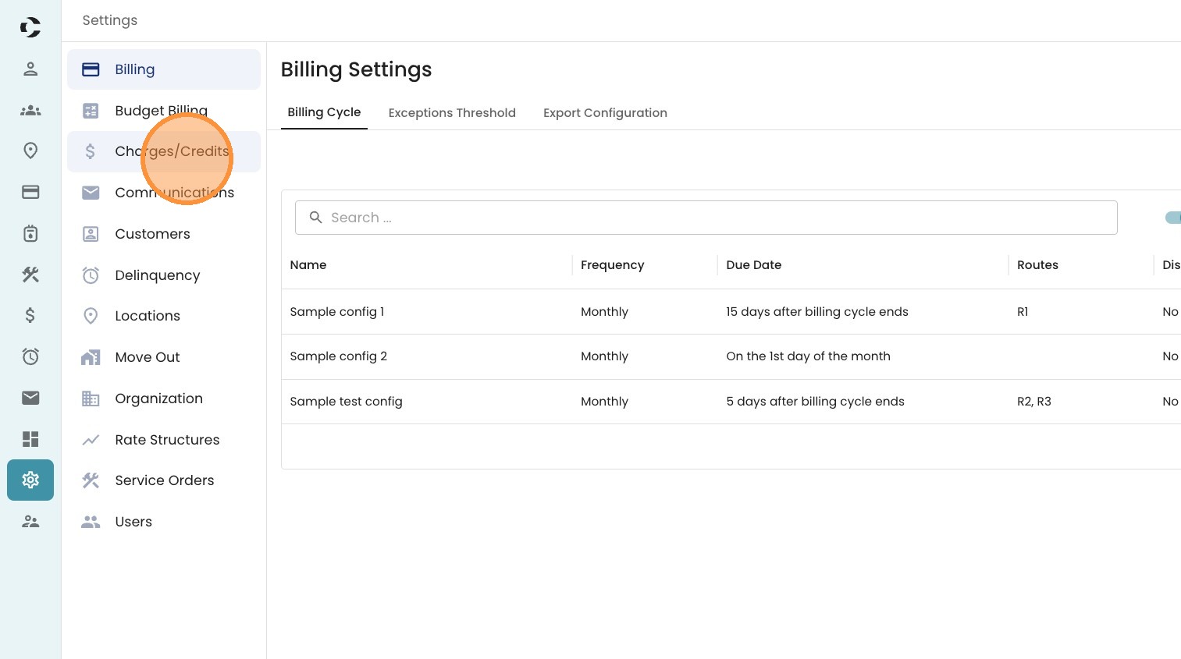Select the wrench tools icon in left rail
The height and width of the screenshot is (659, 1181).
[30, 274]
